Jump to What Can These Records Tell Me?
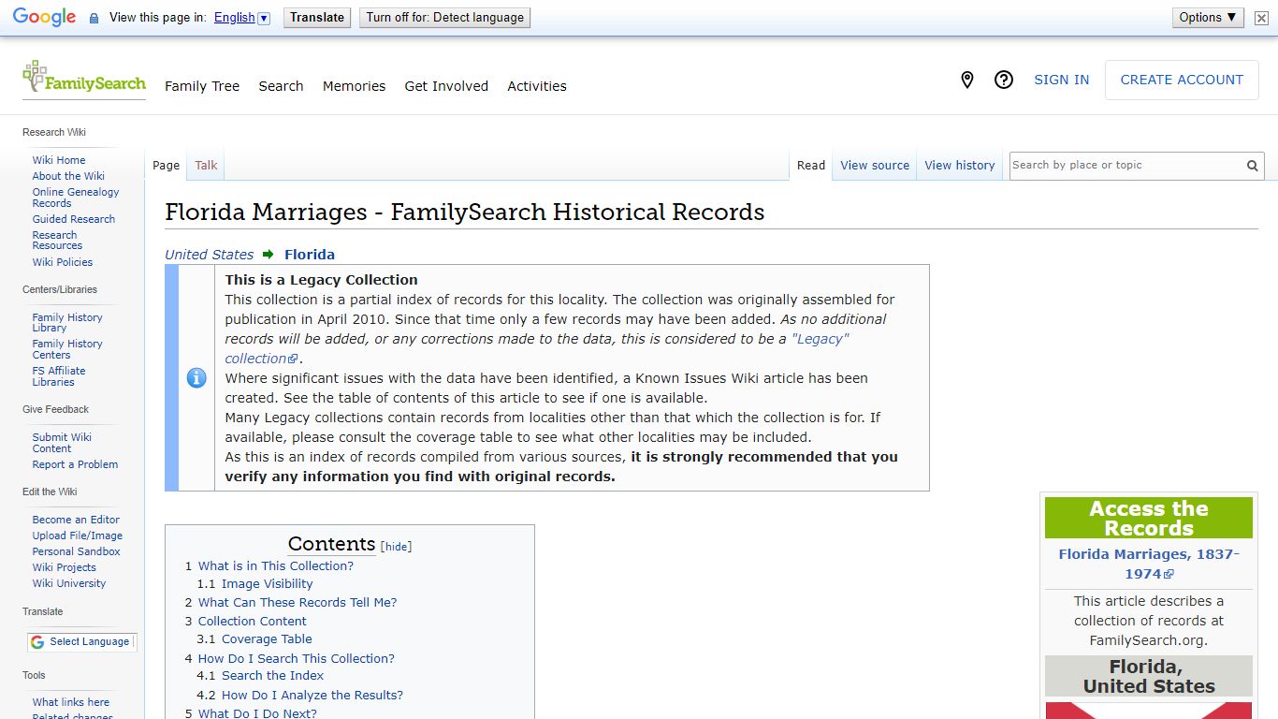The width and height of the screenshot is (1278, 719). point(298,603)
